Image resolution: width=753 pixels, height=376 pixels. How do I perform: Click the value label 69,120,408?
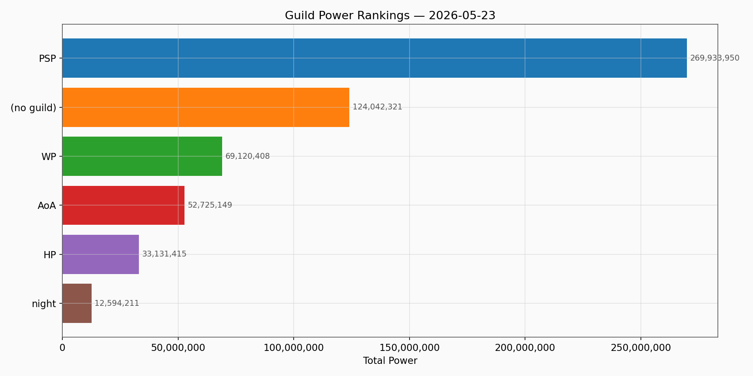tap(248, 156)
